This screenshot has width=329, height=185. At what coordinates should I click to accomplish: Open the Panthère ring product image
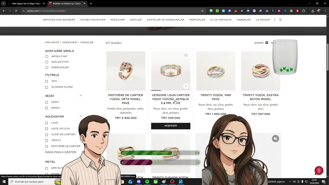[x=126, y=71]
